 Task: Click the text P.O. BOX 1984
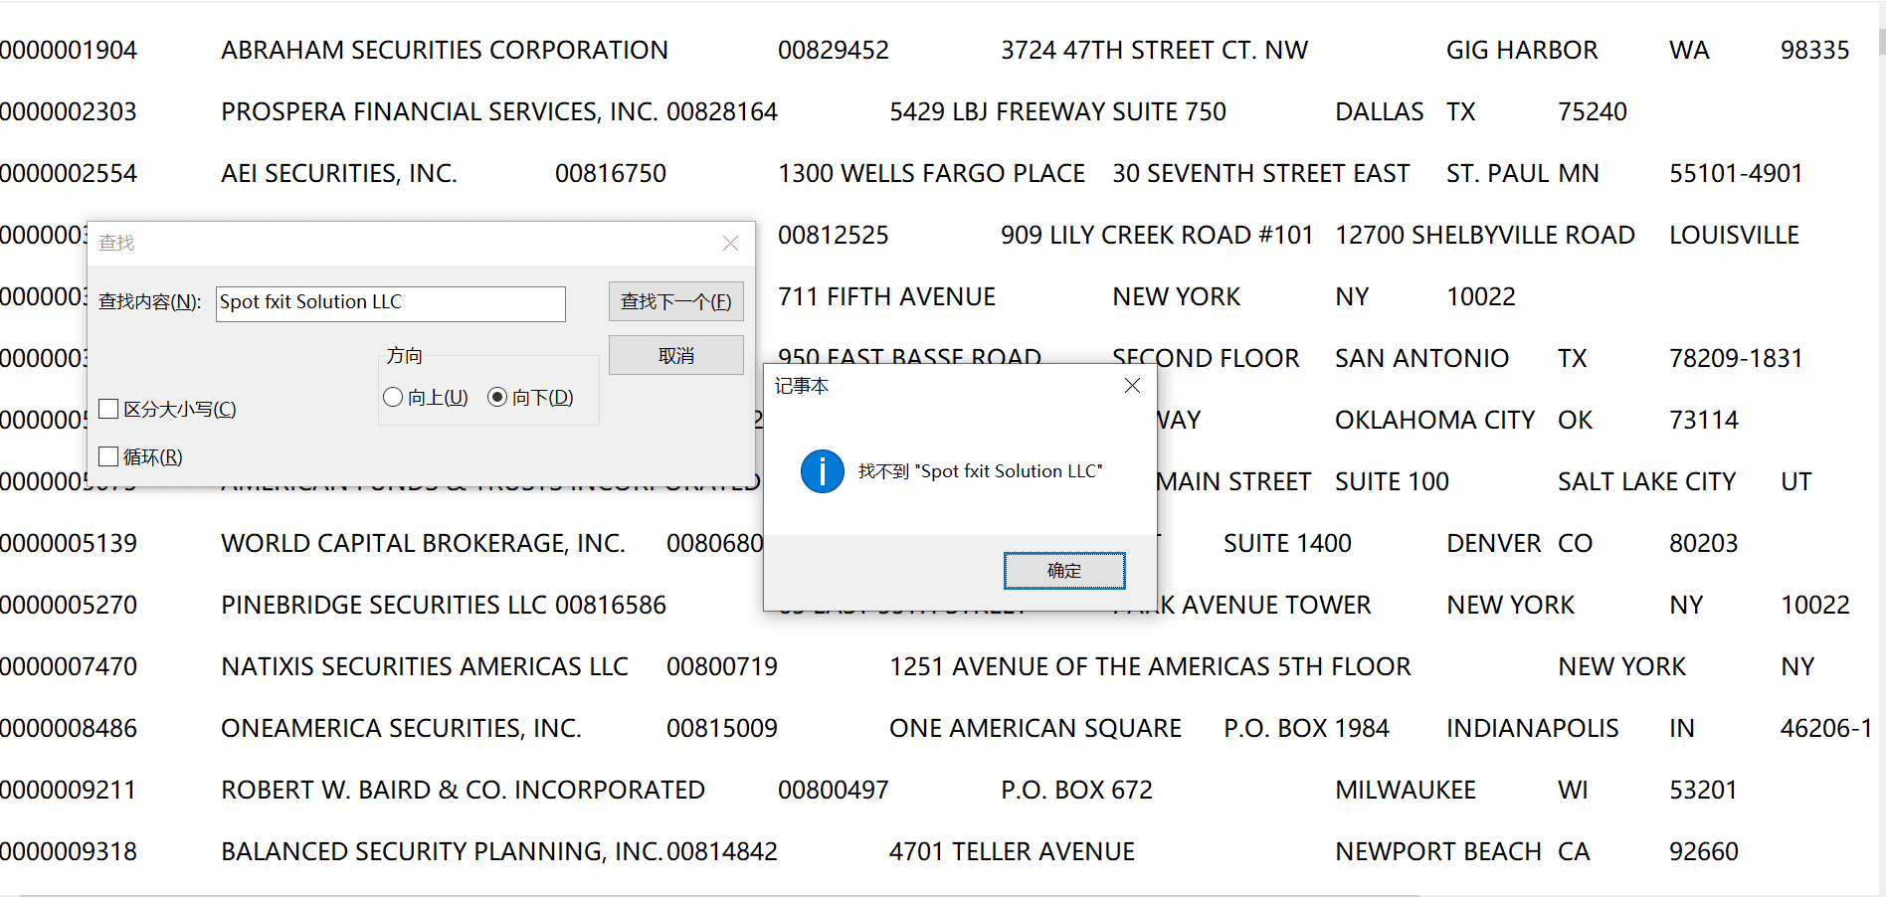coord(1306,728)
